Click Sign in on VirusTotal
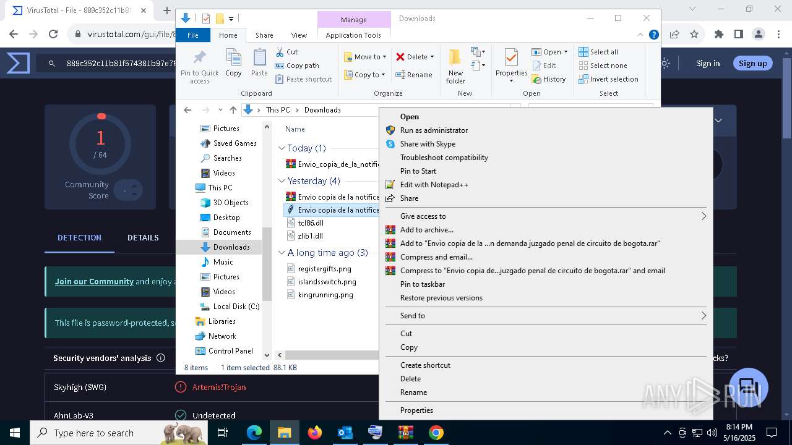This screenshot has height=445, width=792. tap(707, 63)
